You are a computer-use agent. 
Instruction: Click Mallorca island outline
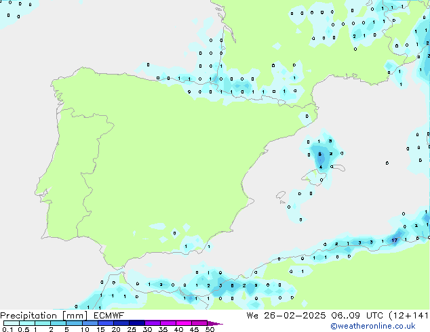click(314, 178)
